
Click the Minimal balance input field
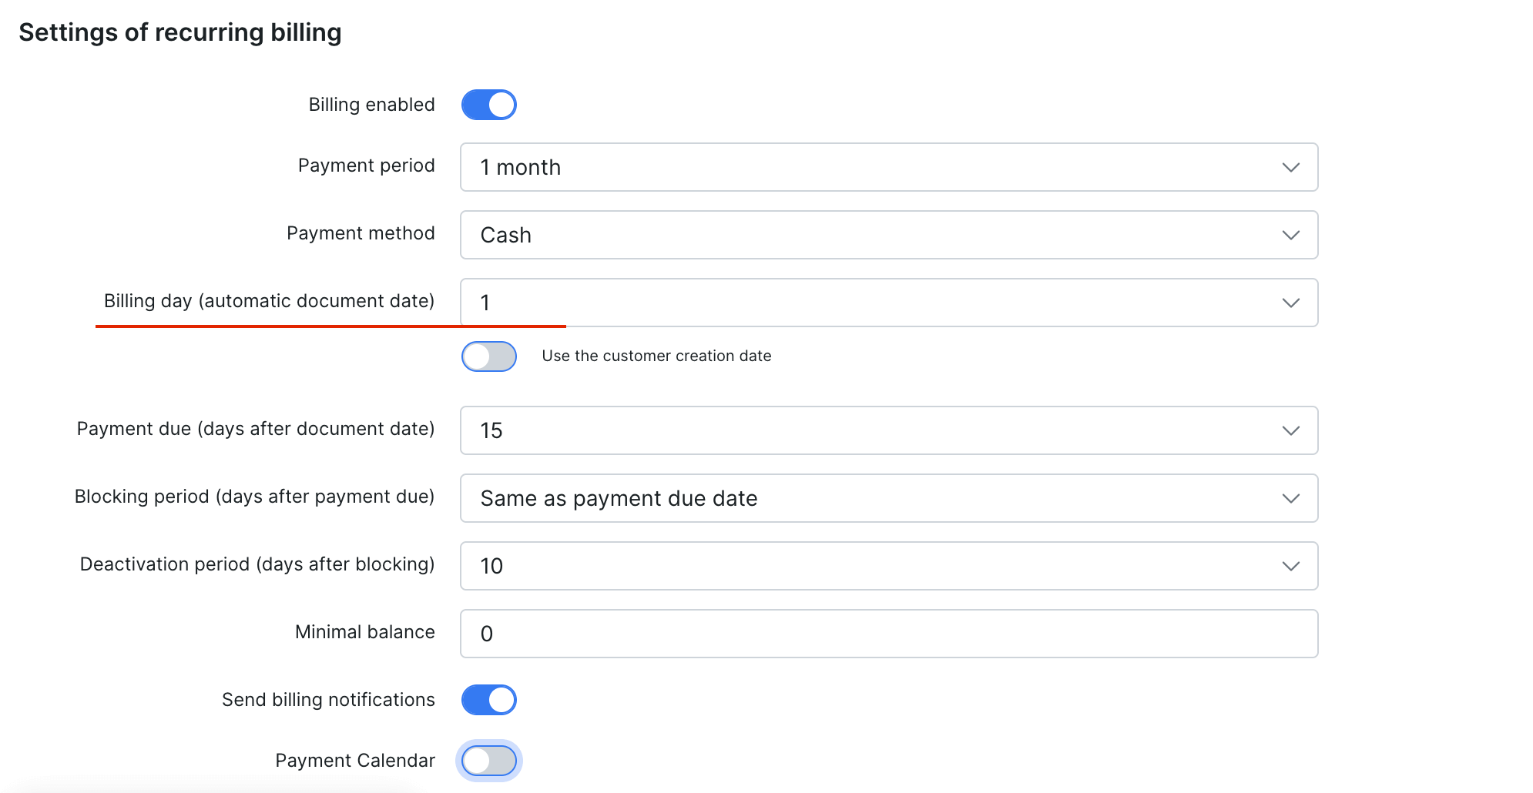pyautogui.click(x=889, y=634)
